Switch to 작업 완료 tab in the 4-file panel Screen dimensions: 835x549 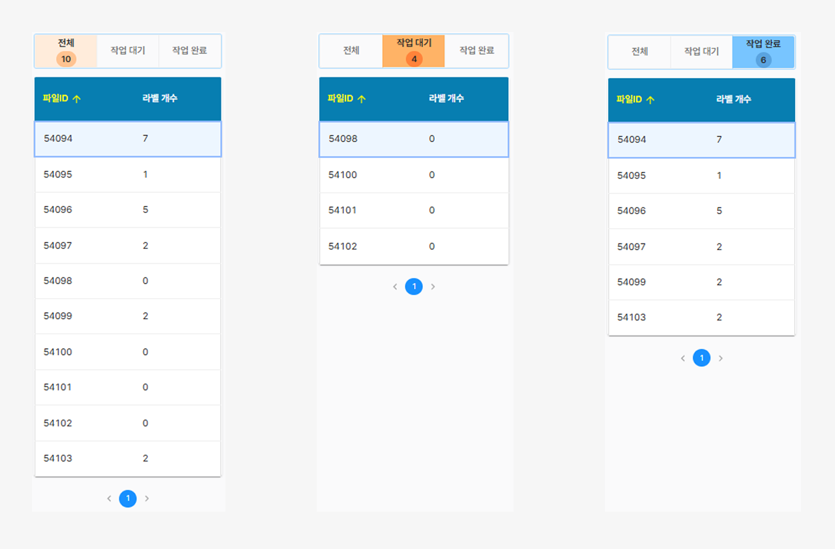point(477,51)
